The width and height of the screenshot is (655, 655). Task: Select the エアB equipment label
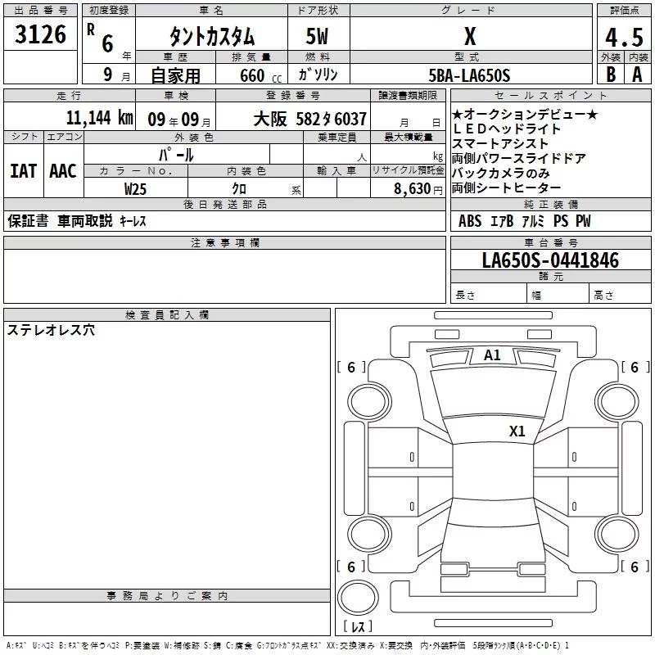coord(502,221)
